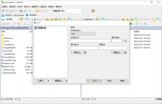Select the Extensions folder in left panel
The image size is (162, 104).
pos(8,38)
